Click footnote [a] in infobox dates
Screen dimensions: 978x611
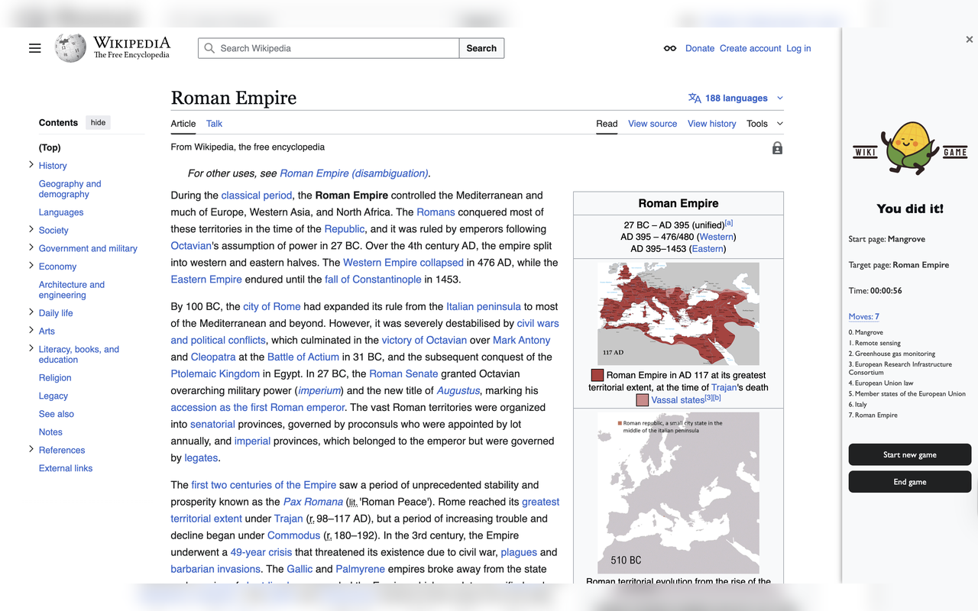[x=729, y=223]
